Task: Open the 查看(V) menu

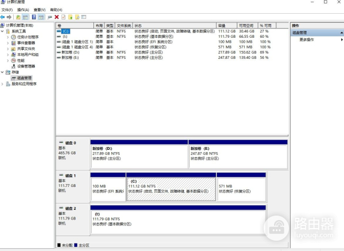Action: [x=39, y=10]
